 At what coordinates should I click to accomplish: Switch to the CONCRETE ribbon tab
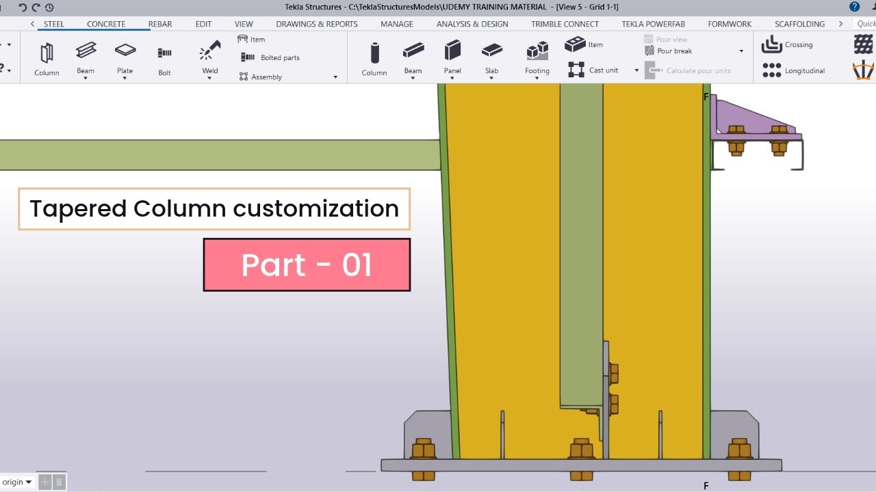(106, 24)
